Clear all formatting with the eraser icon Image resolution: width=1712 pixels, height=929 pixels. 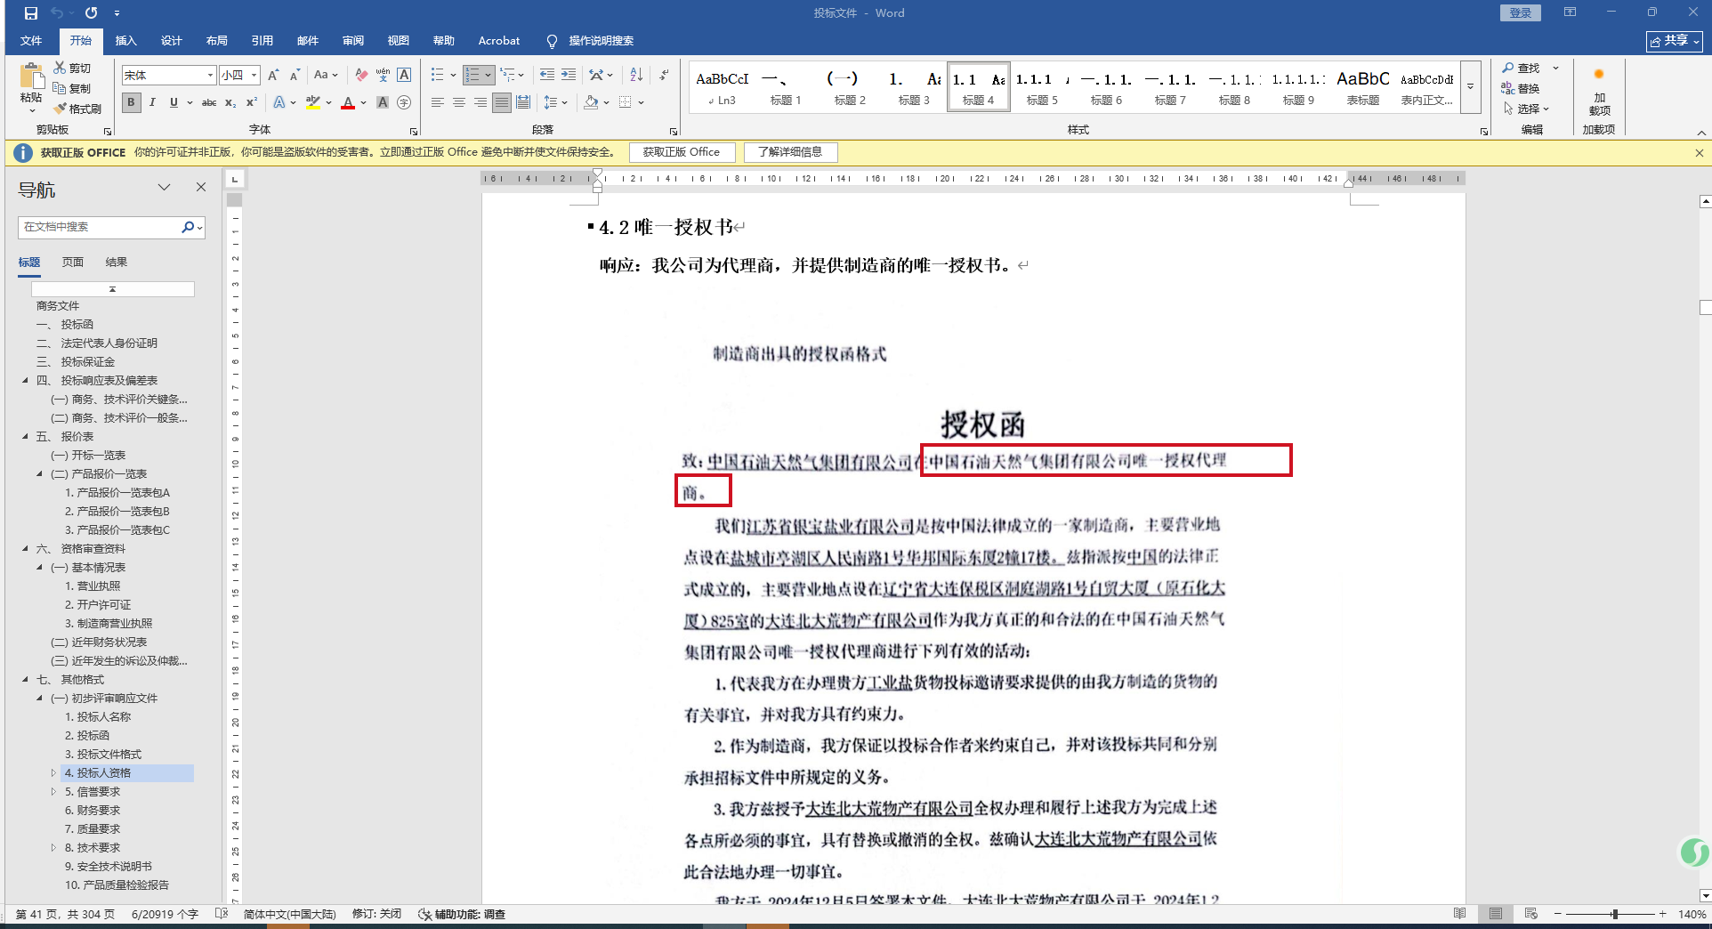(x=361, y=76)
